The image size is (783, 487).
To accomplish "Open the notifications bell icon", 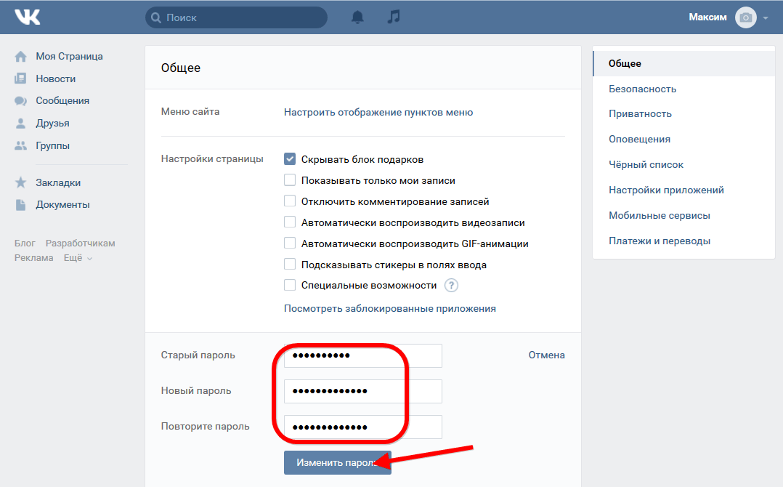I will coord(357,17).
